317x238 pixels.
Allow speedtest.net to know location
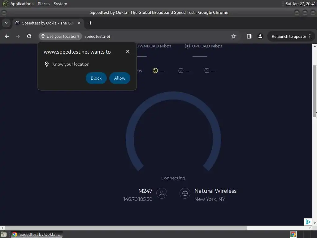click(120, 78)
